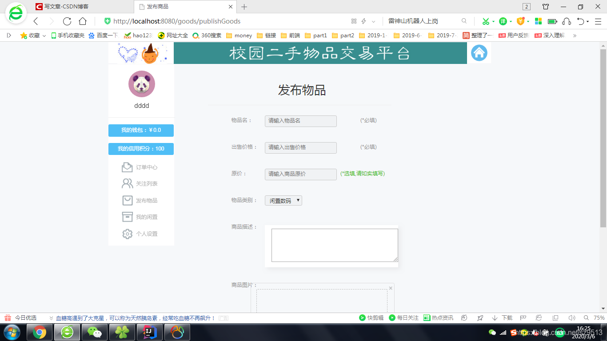
Task: Expand the bookmarks overflow chevron on the right
Action: pos(576,35)
